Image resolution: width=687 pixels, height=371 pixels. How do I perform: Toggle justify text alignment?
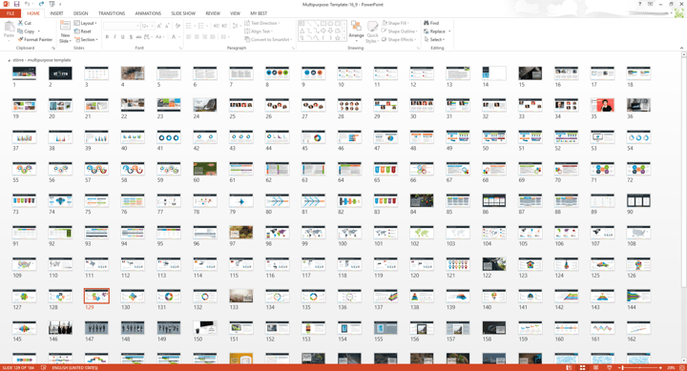[213, 37]
